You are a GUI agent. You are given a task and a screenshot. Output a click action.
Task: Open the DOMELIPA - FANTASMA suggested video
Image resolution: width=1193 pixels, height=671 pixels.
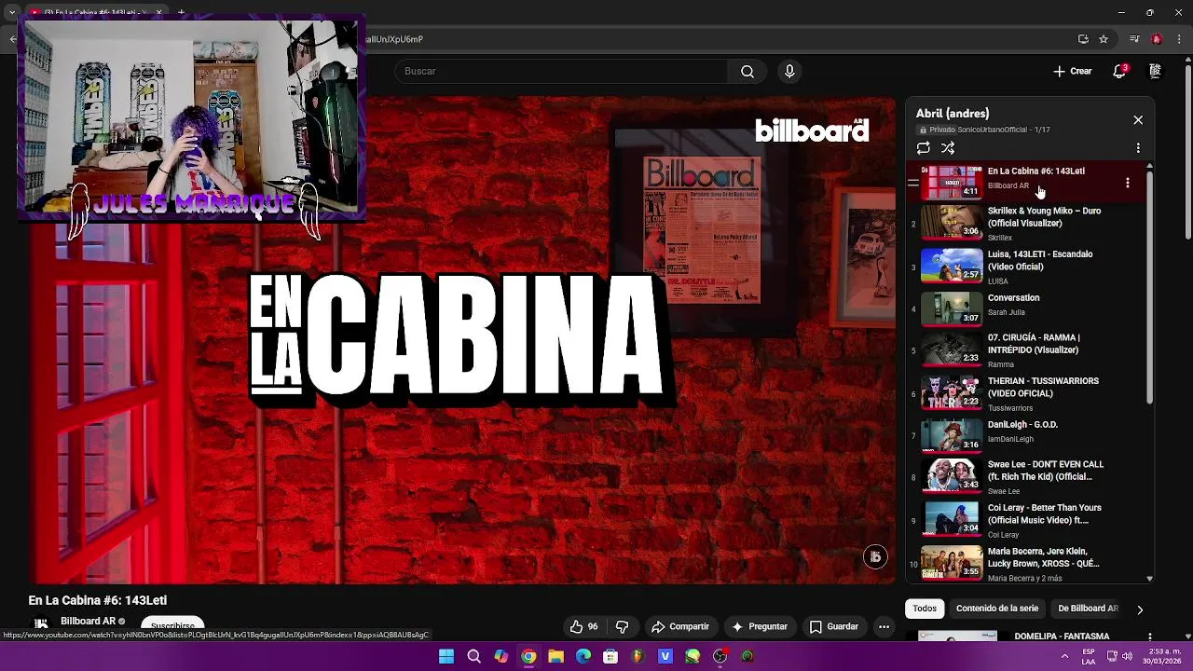(1062, 637)
